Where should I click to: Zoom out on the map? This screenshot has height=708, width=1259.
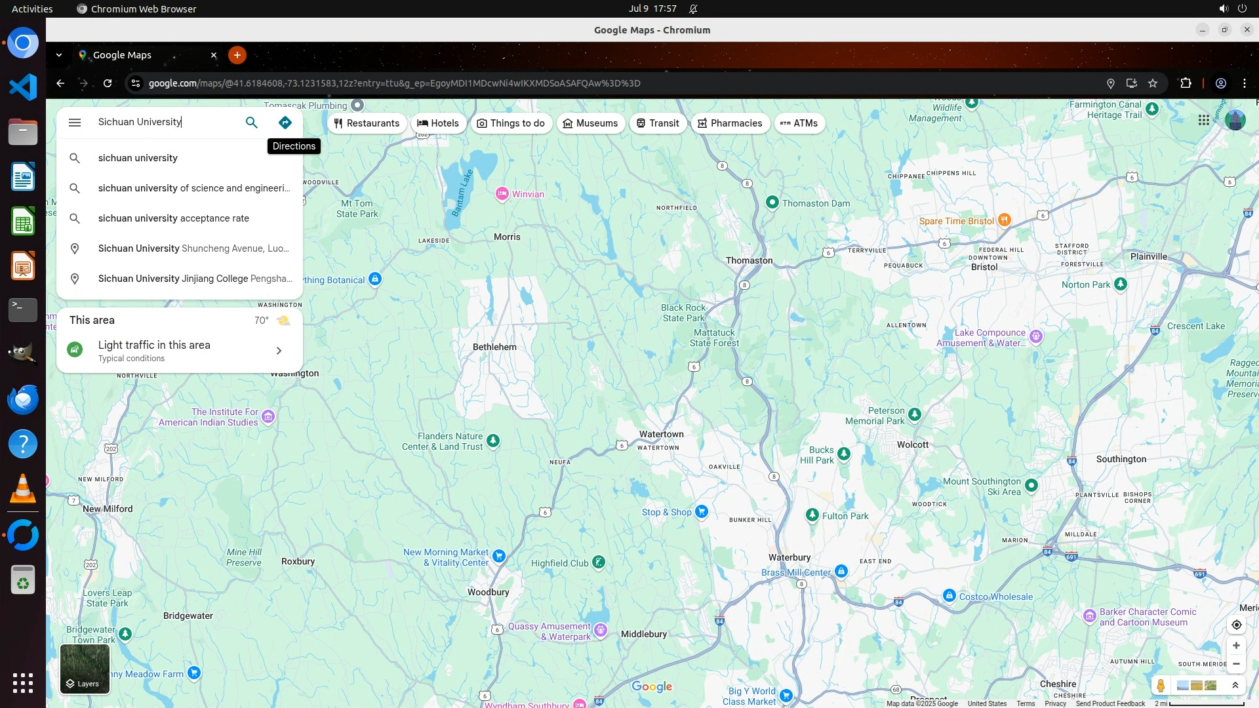1236,664
